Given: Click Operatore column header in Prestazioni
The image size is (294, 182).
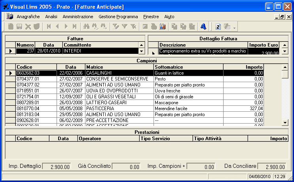Looking at the screenshot, I should tap(108, 139).
